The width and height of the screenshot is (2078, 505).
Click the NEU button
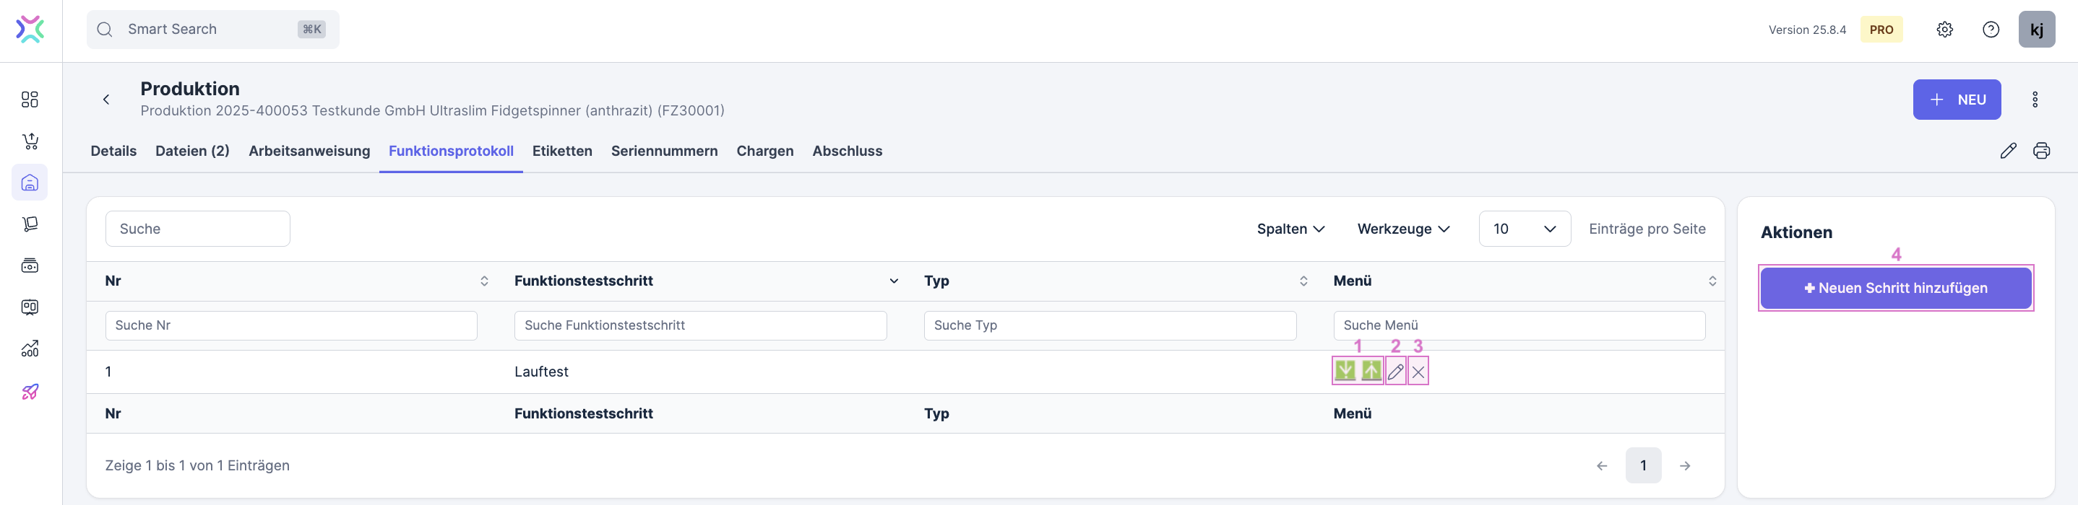[1956, 99]
